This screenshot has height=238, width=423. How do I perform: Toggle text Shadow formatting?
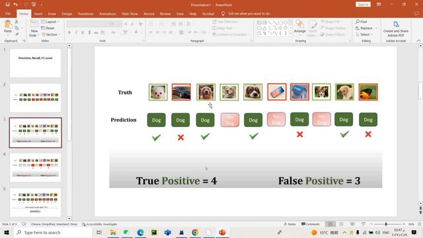click(x=89, y=32)
